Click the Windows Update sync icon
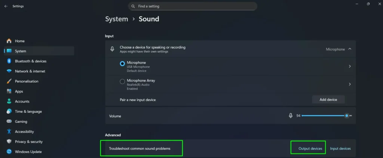This screenshot has height=158, width=383. [9, 152]
